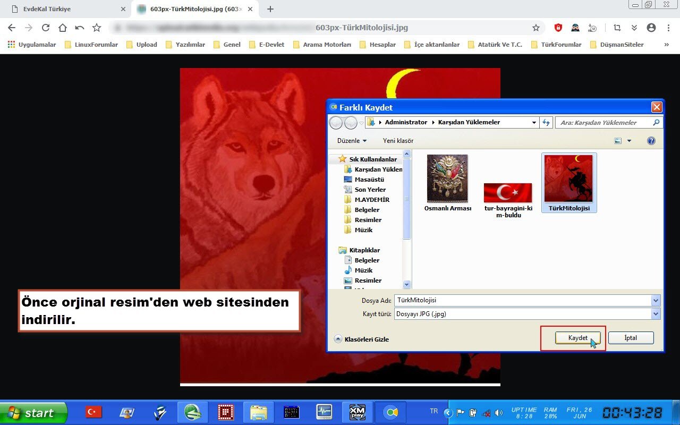Collapse folders with Klasörleri Gizle

[361, 339]
